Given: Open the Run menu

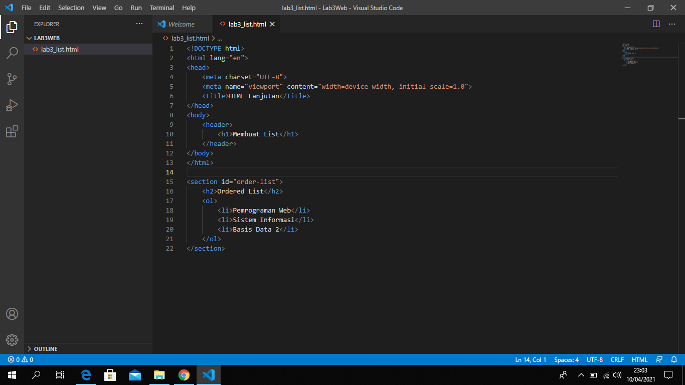Looking at the screenshot, I should [136, 8].
